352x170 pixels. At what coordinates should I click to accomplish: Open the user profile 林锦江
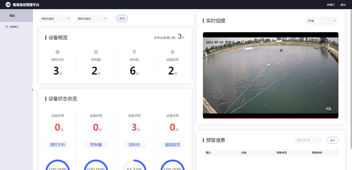[x=331, y=5]
